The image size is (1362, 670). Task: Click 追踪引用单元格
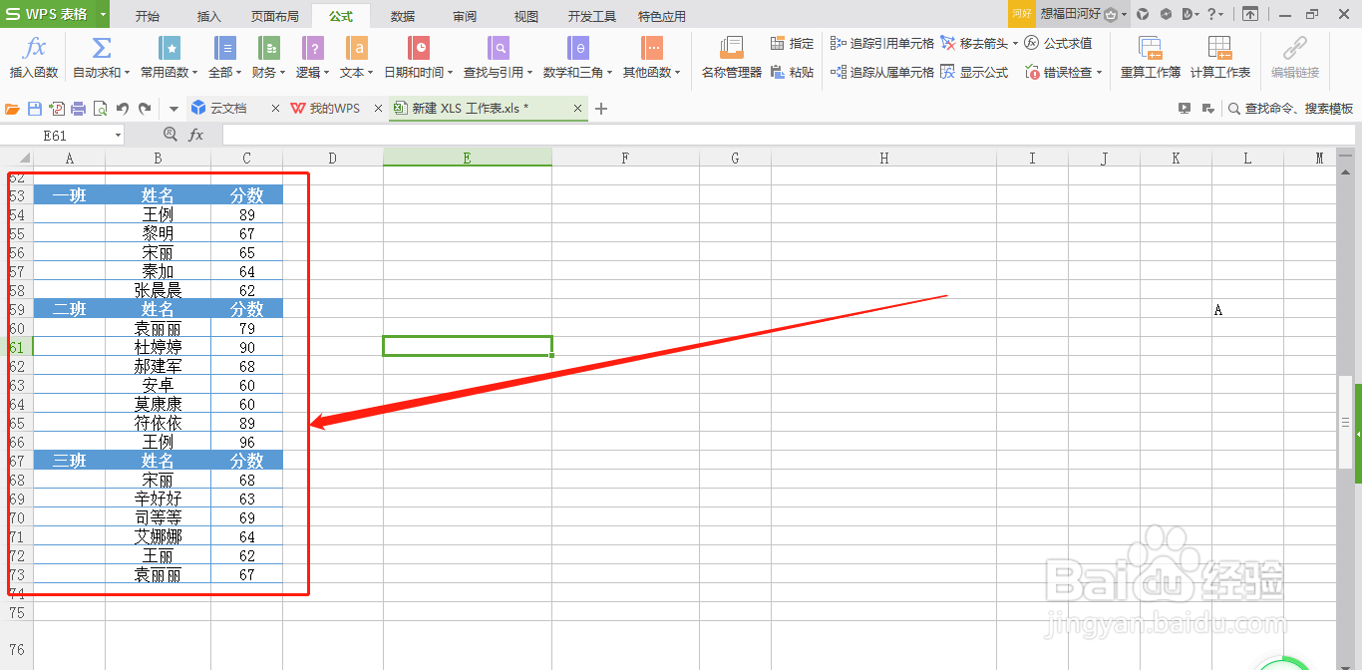[882, 44]
